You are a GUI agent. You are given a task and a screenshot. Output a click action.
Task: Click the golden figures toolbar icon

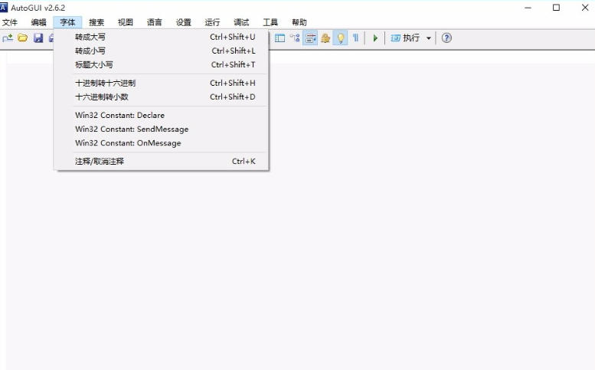click(x=325, y=38)
